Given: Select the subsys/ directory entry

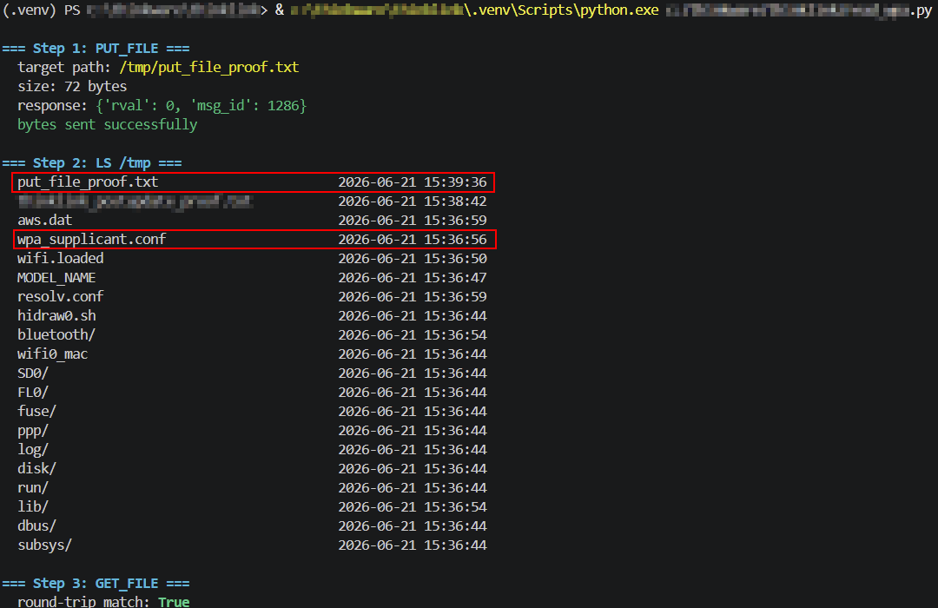Looking at the screenshot, I should (45, 545).
